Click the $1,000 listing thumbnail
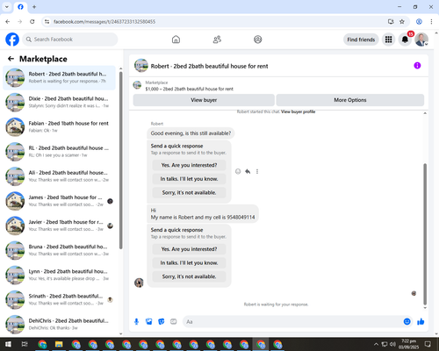Viewport: 439px width, 351px height. point(137,85)
